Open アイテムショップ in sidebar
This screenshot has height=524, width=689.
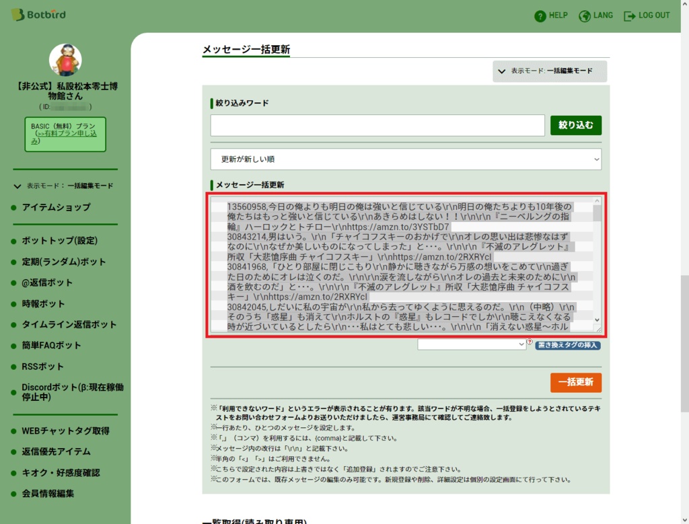pos(57,207)
